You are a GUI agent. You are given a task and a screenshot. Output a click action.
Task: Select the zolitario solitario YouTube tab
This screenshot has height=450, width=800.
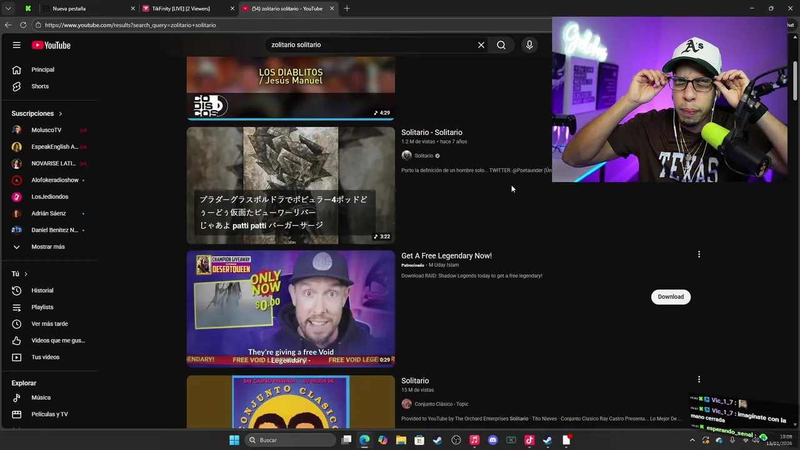click(287, 9)
